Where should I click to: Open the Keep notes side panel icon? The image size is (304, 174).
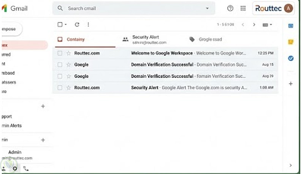tap(291, 42)
